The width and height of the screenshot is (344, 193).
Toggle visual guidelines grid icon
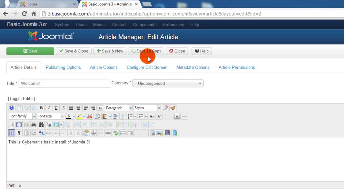(x=12, y=133)
